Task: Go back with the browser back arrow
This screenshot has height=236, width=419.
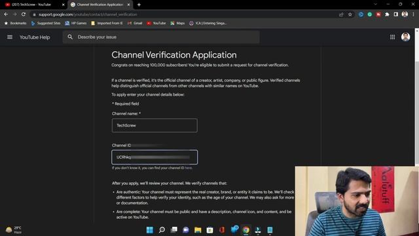Action: (6, 14)
